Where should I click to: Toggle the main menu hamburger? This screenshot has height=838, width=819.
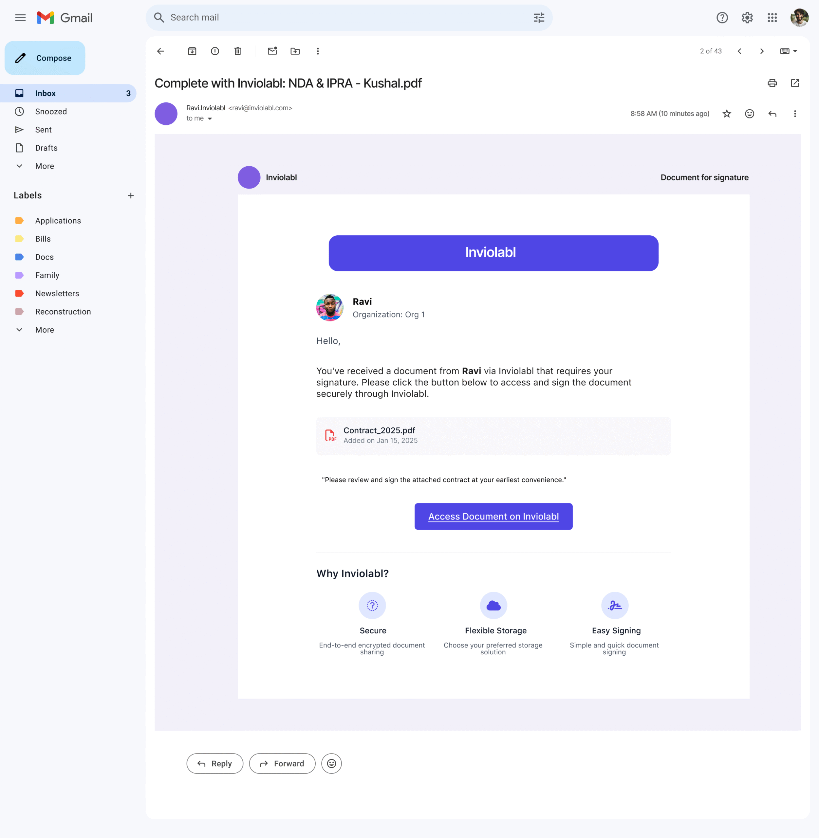click(20, 18)
